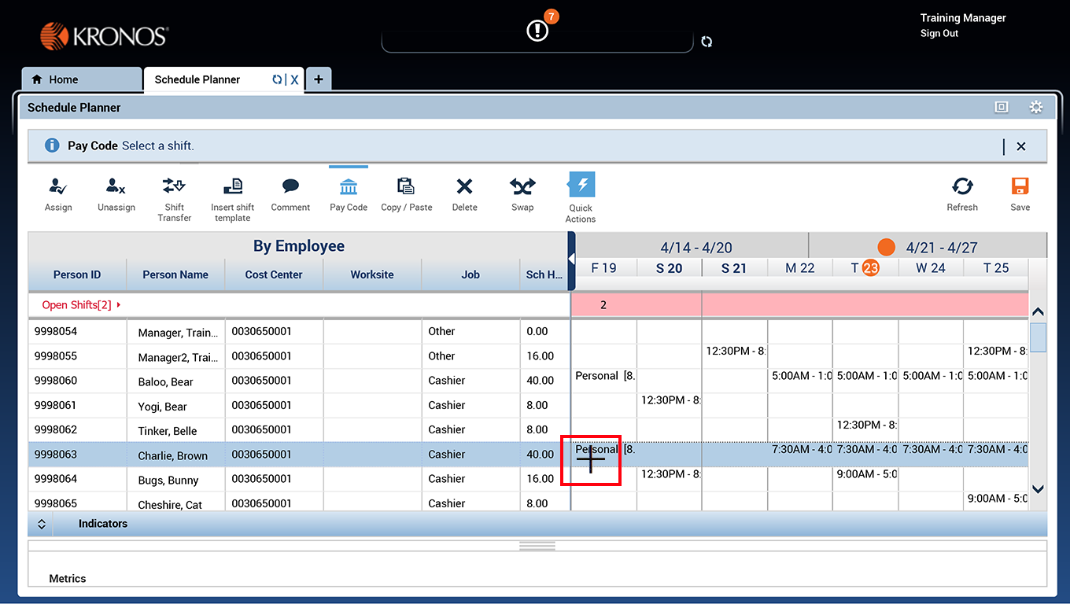
Task: Open Schedule Planner settings gear
Action: tap(1035, 106)
